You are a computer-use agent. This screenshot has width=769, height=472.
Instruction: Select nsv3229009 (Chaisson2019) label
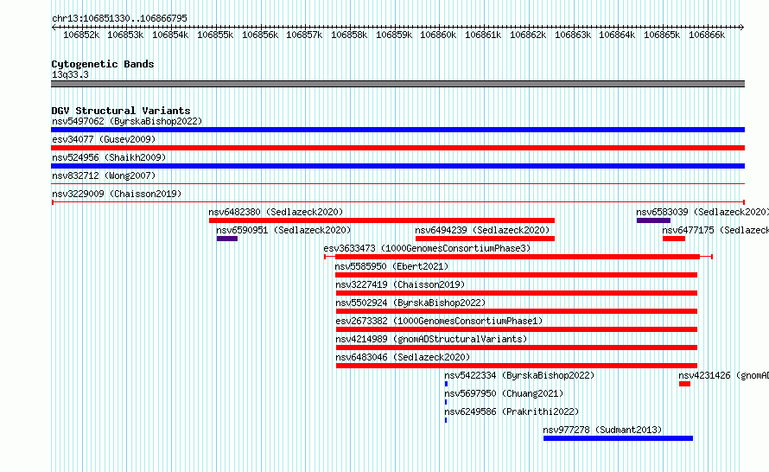click(117, 194)
